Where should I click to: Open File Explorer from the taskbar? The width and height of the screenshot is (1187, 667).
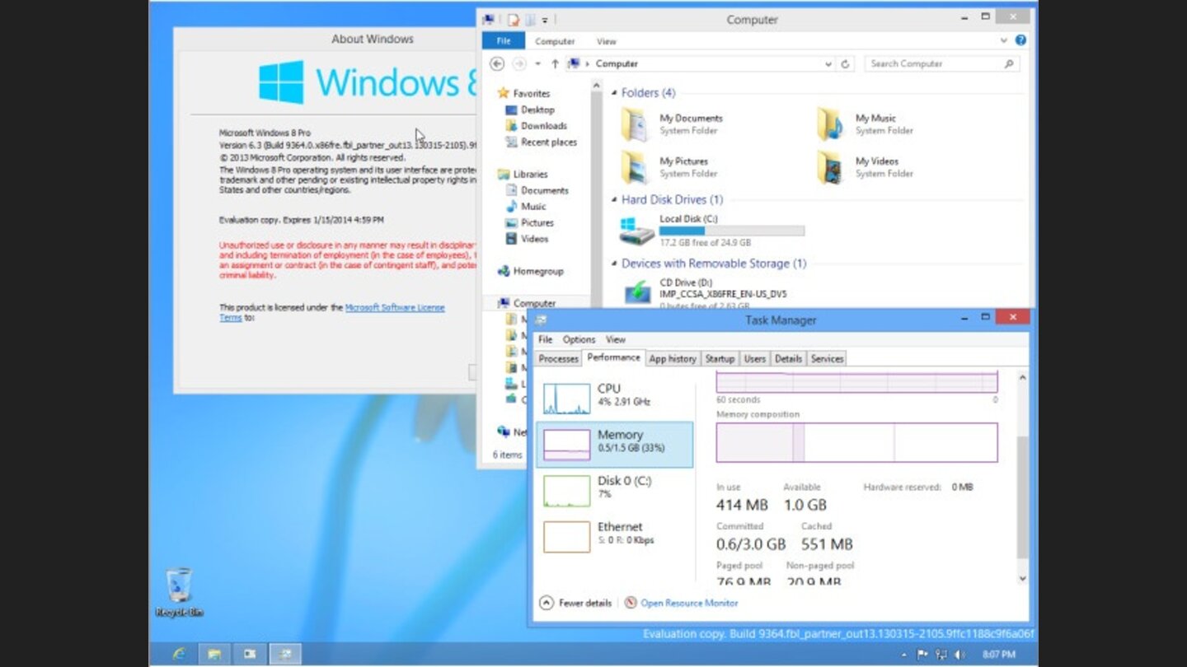click(214, 653)
